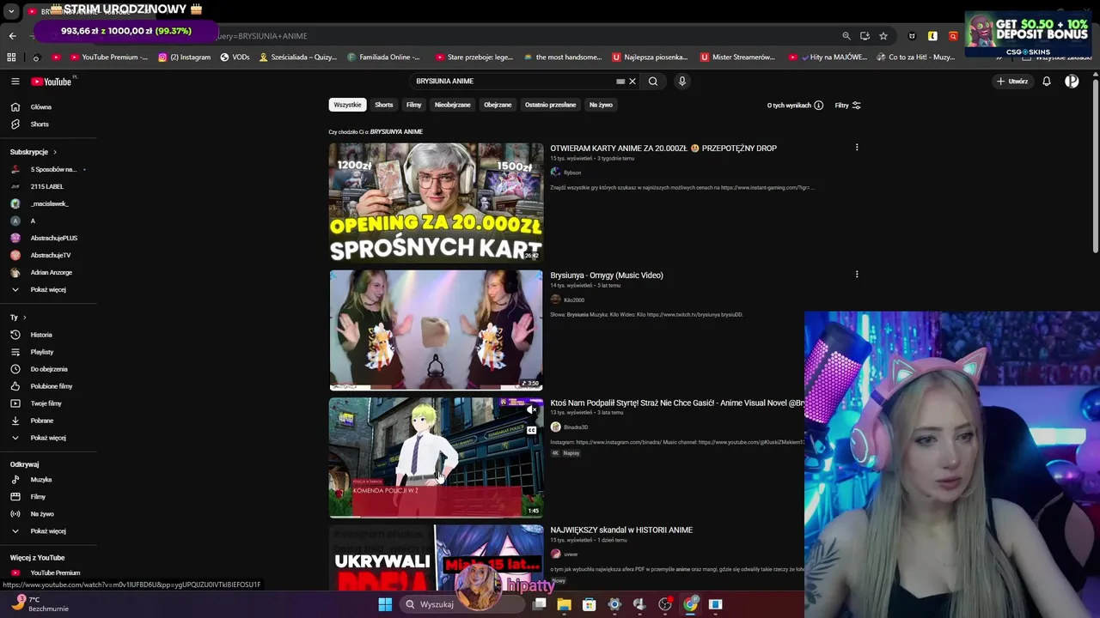This screenshot has width=1100, height=618.
Task: Select the Na żywo filter chip
Action: (601, 105)
